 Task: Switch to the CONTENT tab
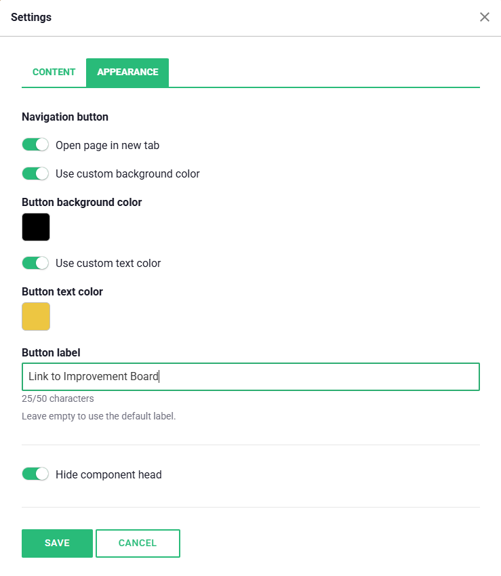click(54, 72)
